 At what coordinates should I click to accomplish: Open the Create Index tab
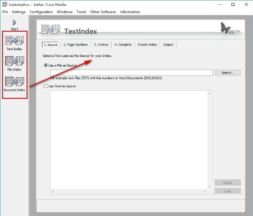click(x=147, y=45)
